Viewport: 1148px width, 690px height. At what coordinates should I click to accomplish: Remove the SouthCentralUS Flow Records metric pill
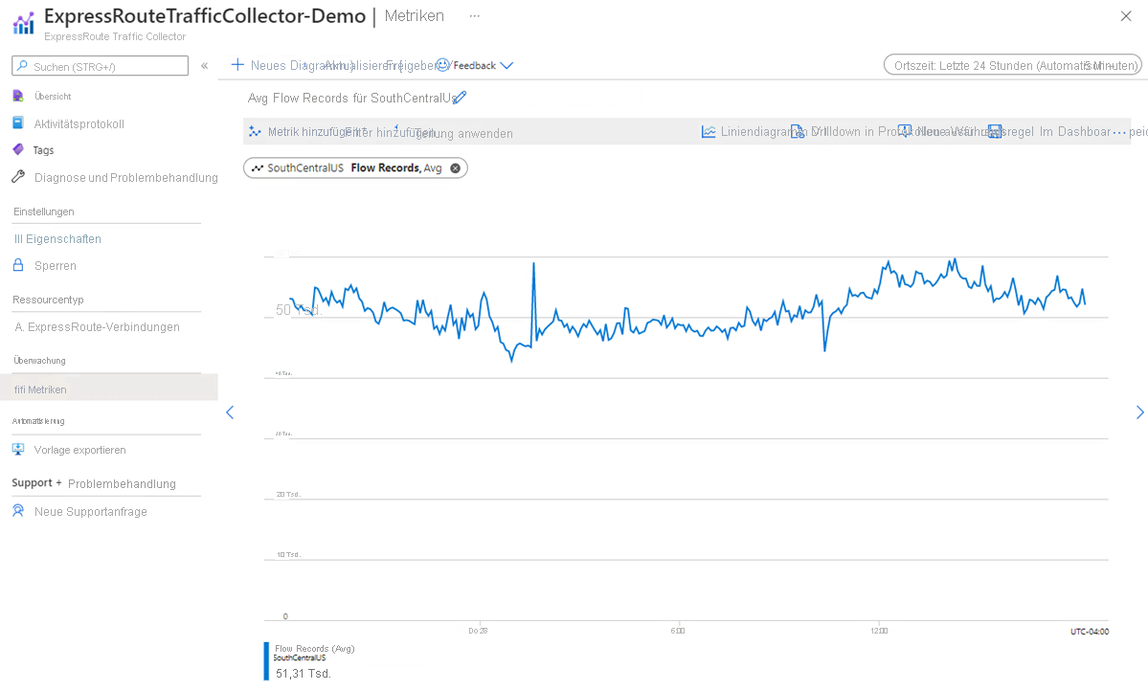455,168
